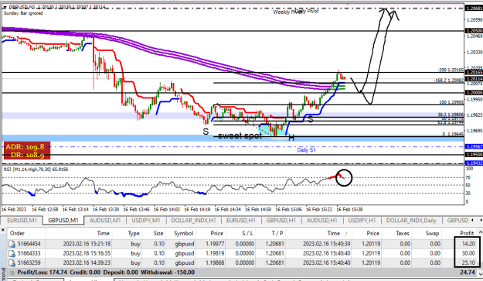Click the 0 1.19645 Fibonacci level label
The width and height of the screenshot is (483, 281).
453,134
